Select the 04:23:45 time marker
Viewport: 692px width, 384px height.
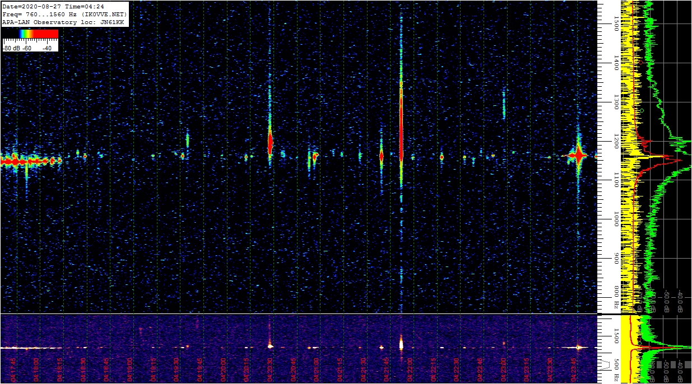573,370
